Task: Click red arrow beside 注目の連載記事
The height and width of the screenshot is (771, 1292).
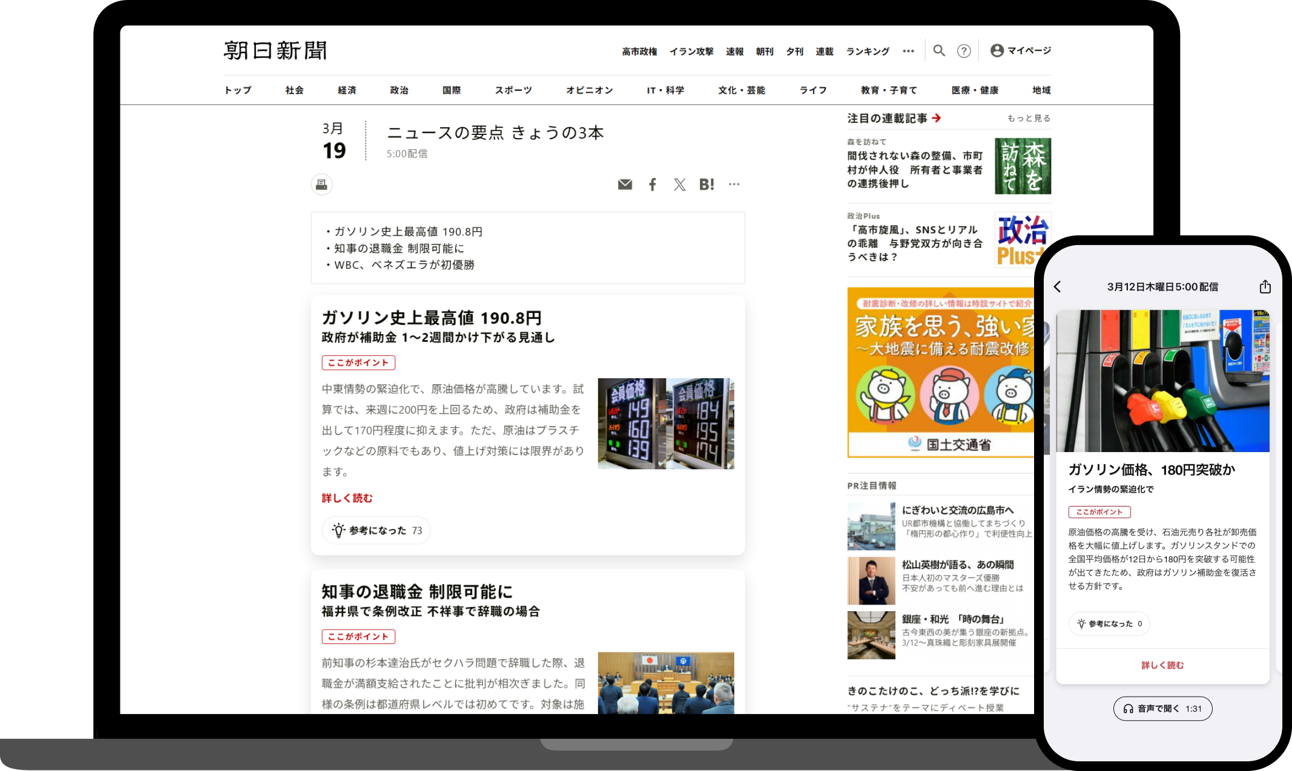Action: (x=937, y=118)
